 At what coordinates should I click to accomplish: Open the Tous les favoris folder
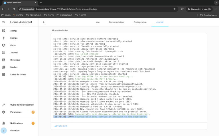(x=209, y=15)
